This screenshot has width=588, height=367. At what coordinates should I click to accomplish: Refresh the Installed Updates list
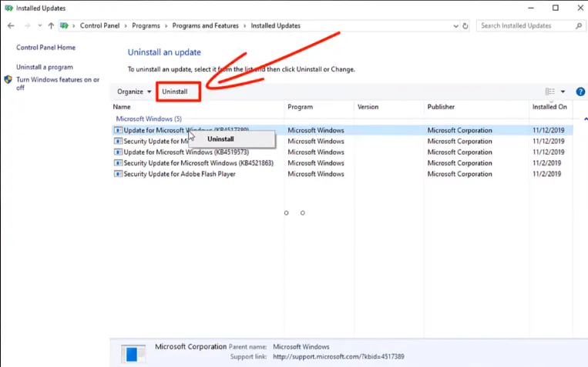pos(465,26)
